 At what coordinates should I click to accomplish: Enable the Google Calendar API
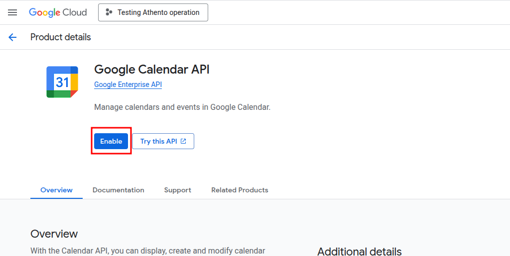[111, 141]
